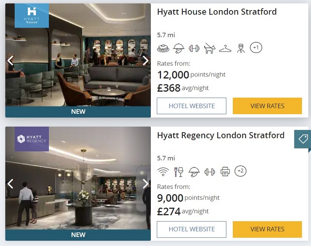Click the special offer price tag icon

[x=303, y=139]
